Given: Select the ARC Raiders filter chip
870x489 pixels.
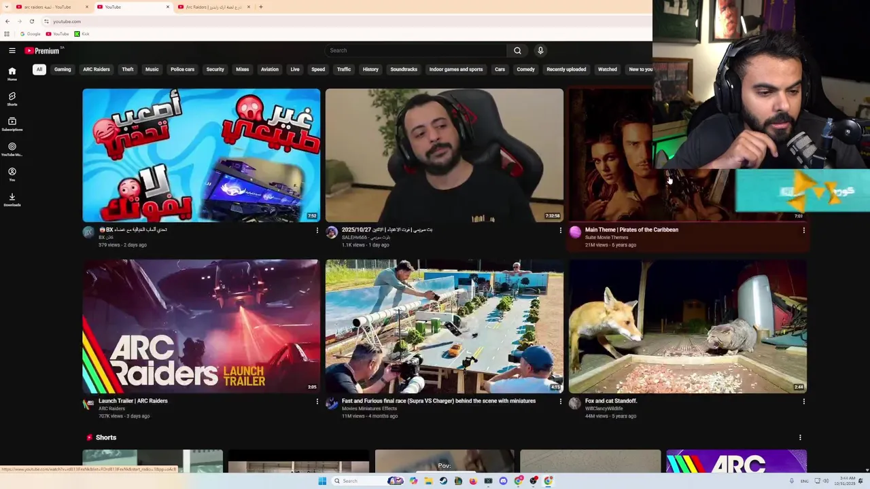Looking at the screenshot, I should tap(97, 69).
